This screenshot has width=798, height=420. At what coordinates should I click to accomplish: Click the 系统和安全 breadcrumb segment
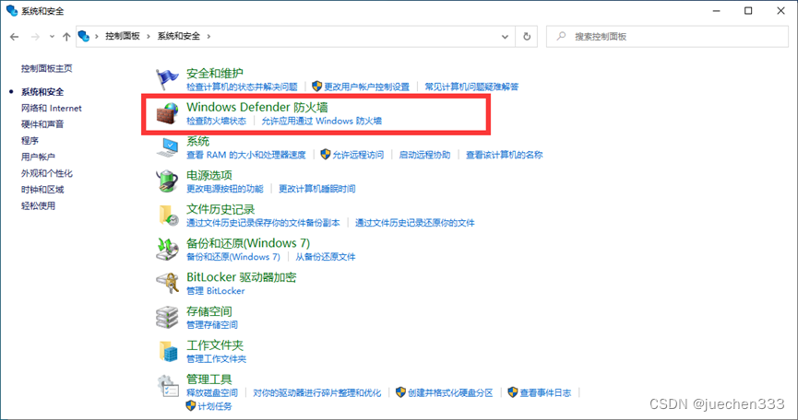click(x=179, y=36)
